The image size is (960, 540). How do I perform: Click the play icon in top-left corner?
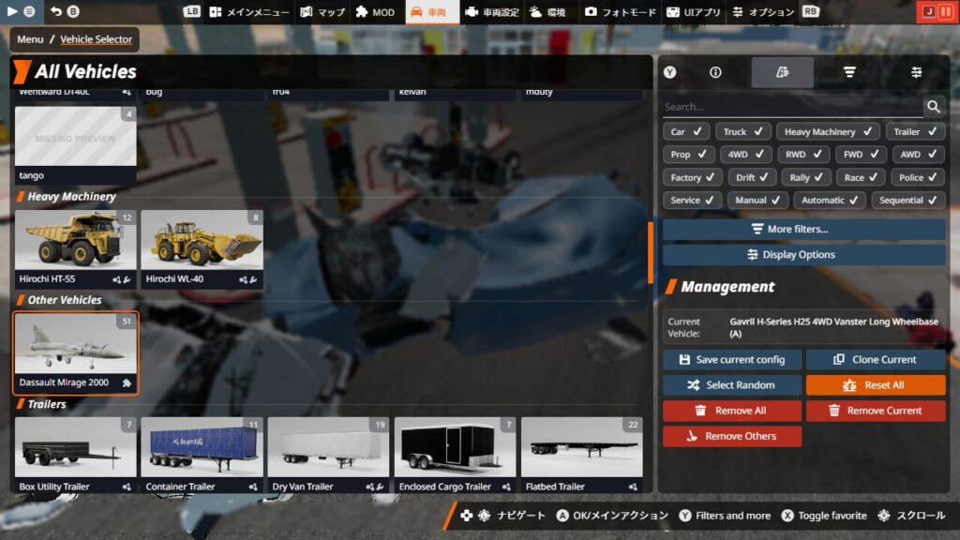13,11
